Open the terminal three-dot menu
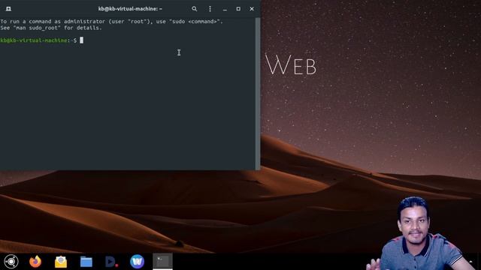Viewport: 481px width, 270px height. tap(210, 9)
